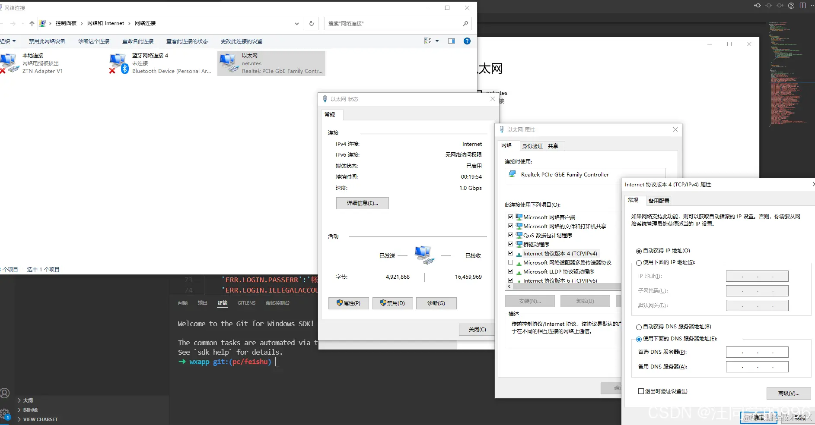
Task: Open the address bar history dropdown arrow
Action: tap(297, 24)
